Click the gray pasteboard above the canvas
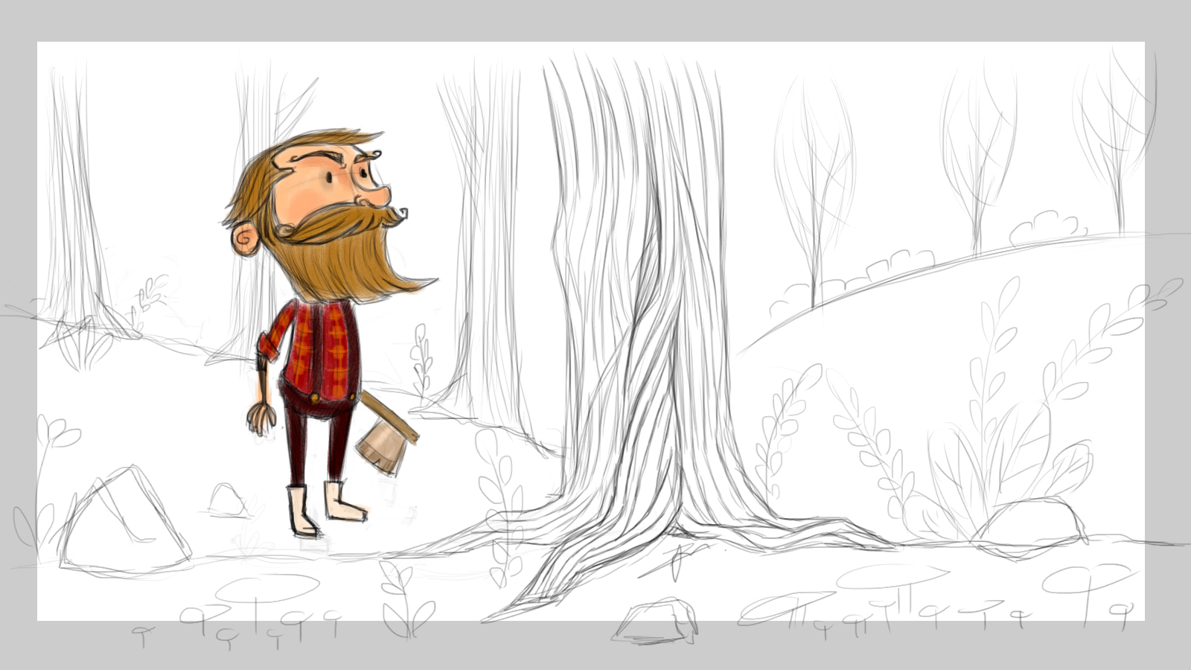This screenshot has height=670, width=1191. [595, 20]
